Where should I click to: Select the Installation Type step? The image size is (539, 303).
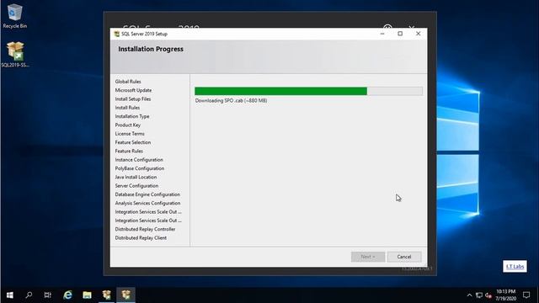point(132,116)
